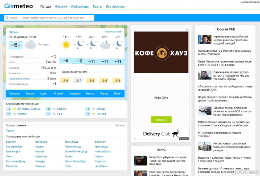Click the cloud icon next to Чермоз
The image size is (260, 176).
15,114
